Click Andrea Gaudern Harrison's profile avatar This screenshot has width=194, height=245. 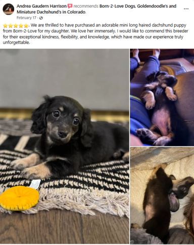(9, 9)
